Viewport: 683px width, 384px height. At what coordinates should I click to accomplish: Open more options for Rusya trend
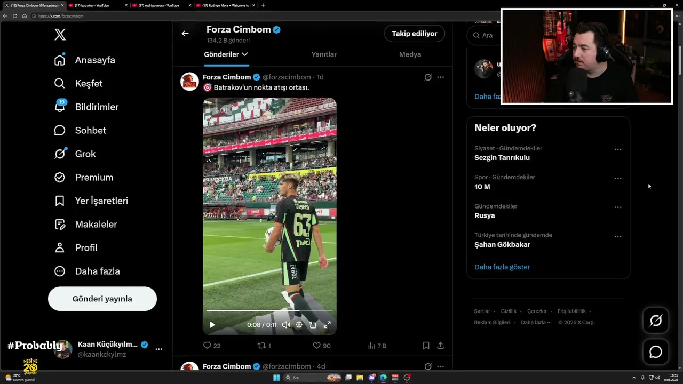[x=618, y=207]
